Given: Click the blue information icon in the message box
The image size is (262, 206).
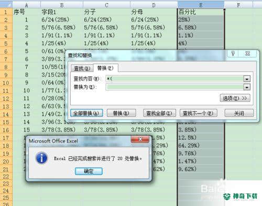Looking at the screenshot, I should [x=41, y=158].
